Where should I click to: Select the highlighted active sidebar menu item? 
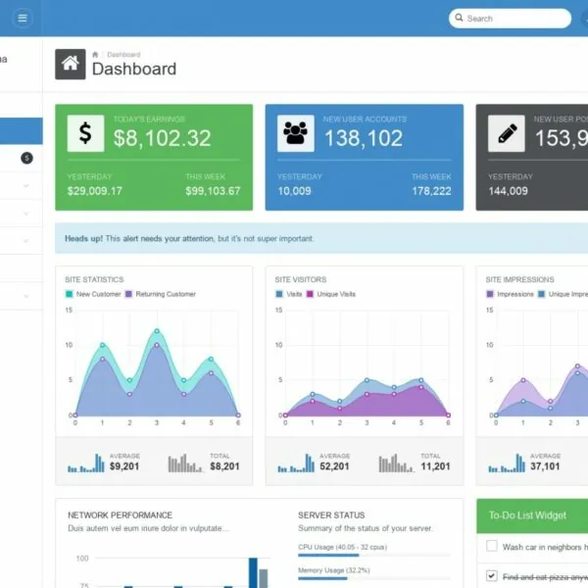(21, 131)
